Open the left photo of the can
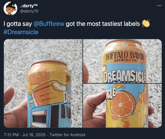165x139 pixels. pyautogui.click(x=43, y=83)
